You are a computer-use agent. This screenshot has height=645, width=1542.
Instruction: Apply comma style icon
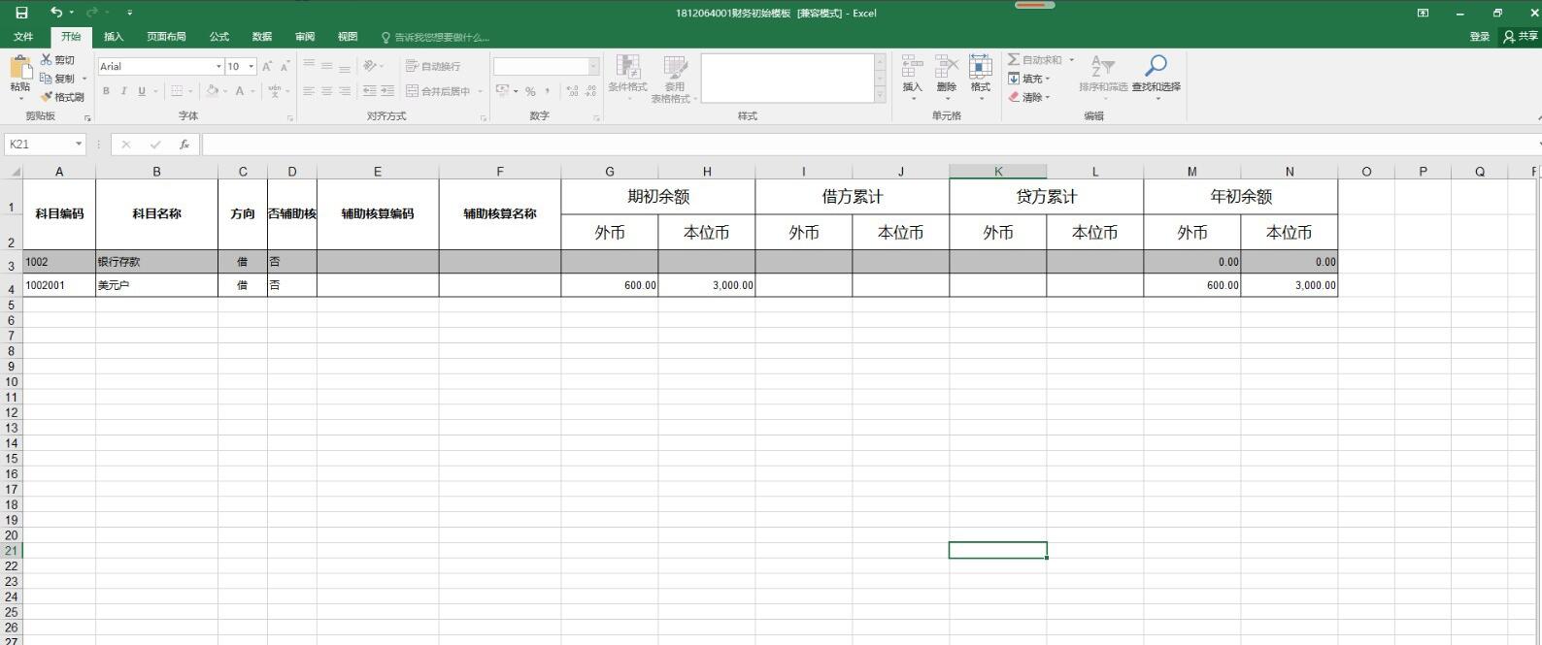coord(548,91)
